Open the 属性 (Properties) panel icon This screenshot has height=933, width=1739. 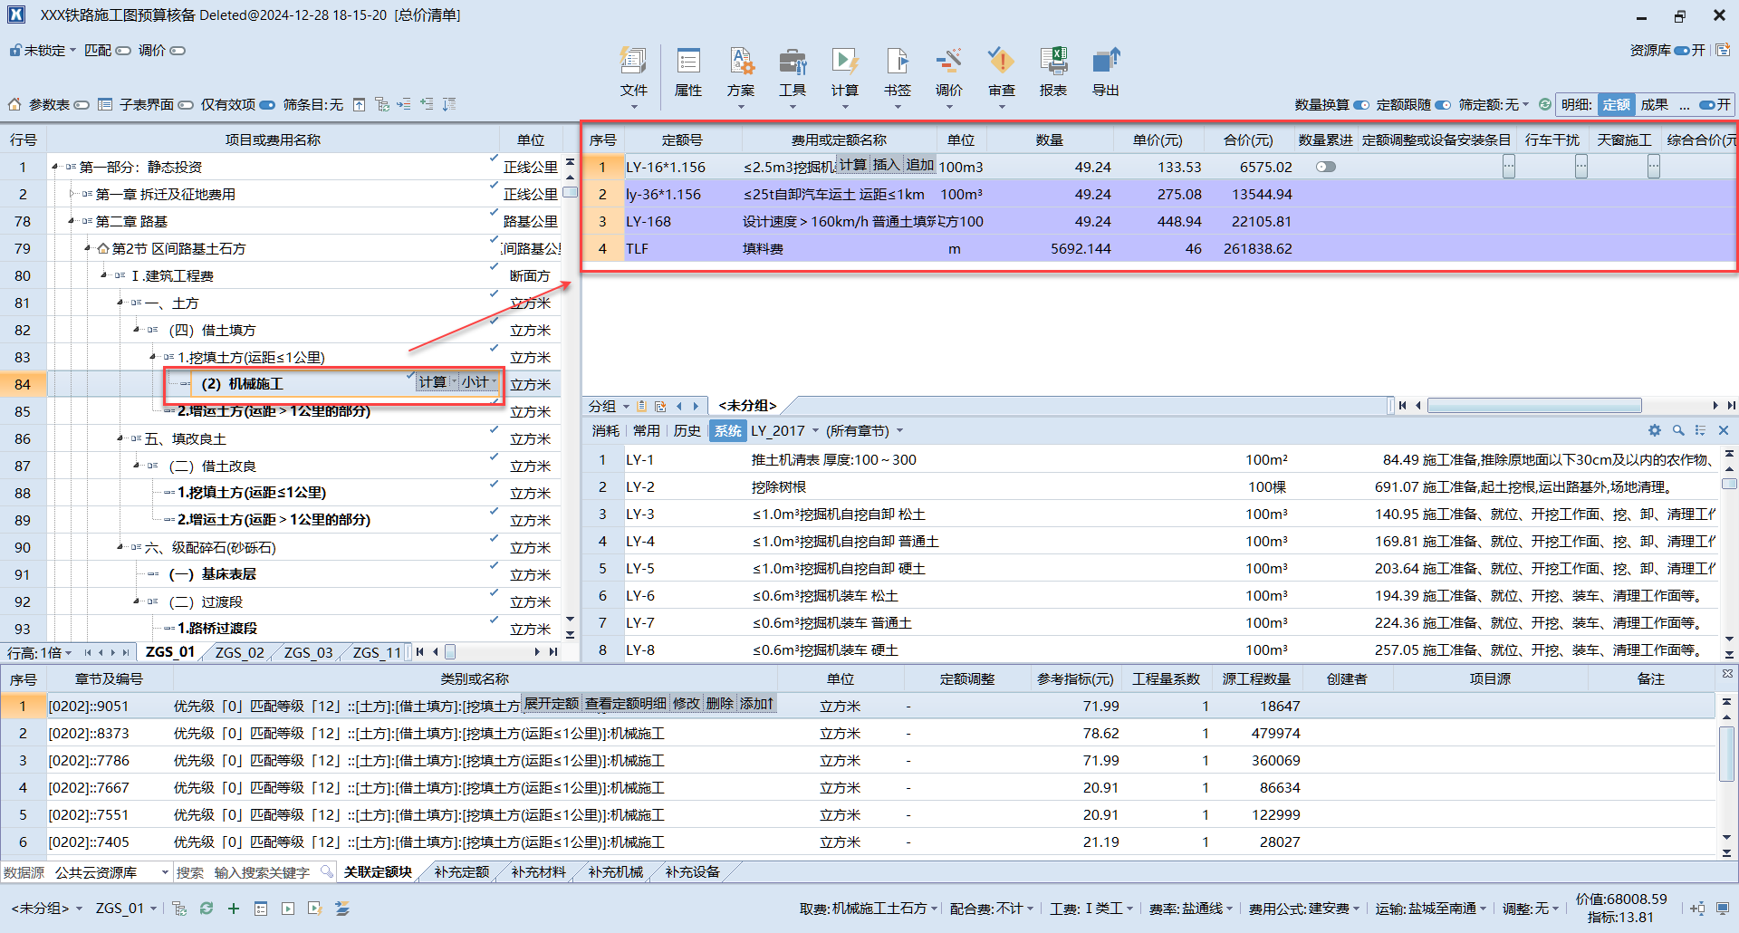(x=688, y=72)
